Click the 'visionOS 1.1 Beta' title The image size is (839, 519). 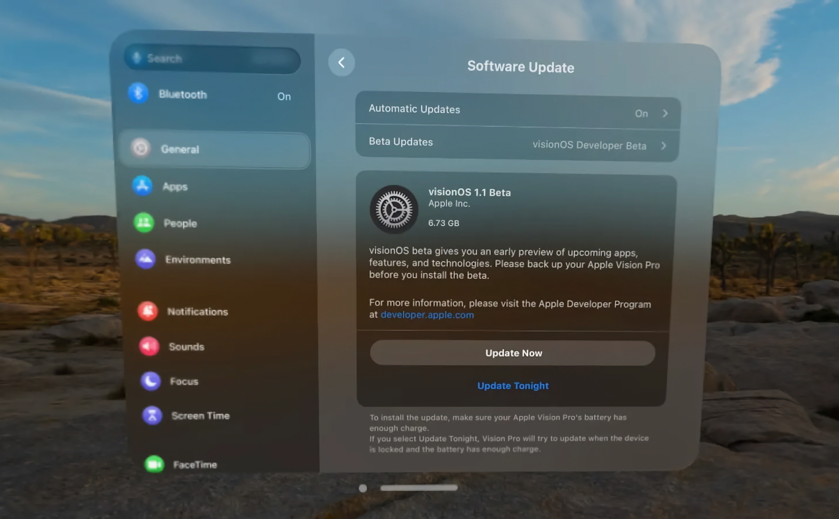[469, 192]
